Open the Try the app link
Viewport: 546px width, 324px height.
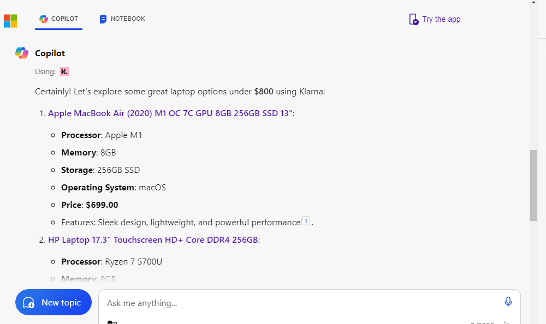[440, 19]
